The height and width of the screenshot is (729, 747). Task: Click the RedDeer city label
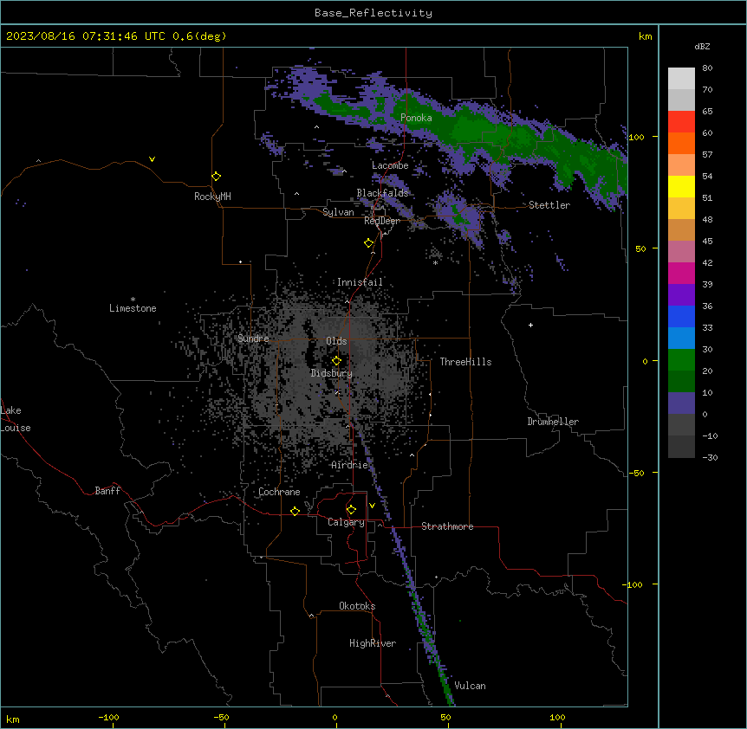(x=382, y=221)
